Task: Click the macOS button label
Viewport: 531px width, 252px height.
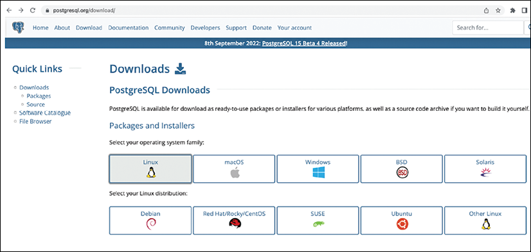Action: click(235, 162)
